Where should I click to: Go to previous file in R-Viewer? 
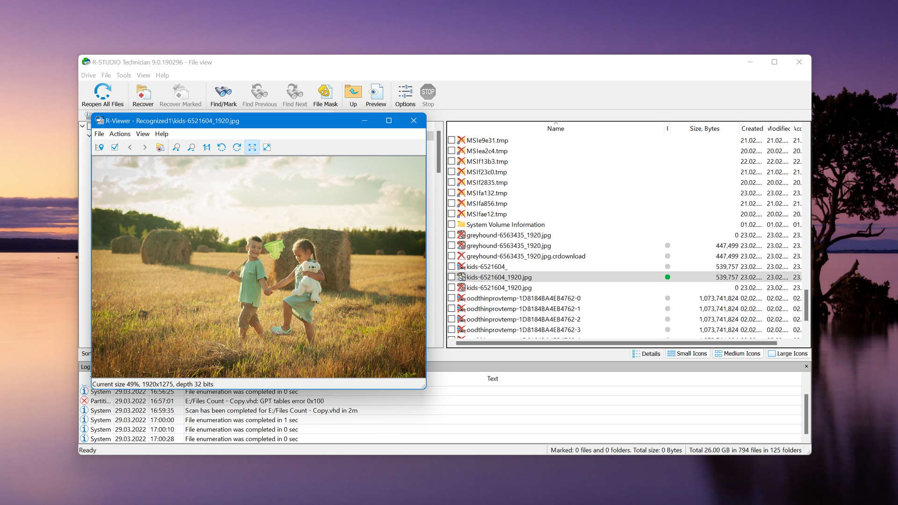130,147
